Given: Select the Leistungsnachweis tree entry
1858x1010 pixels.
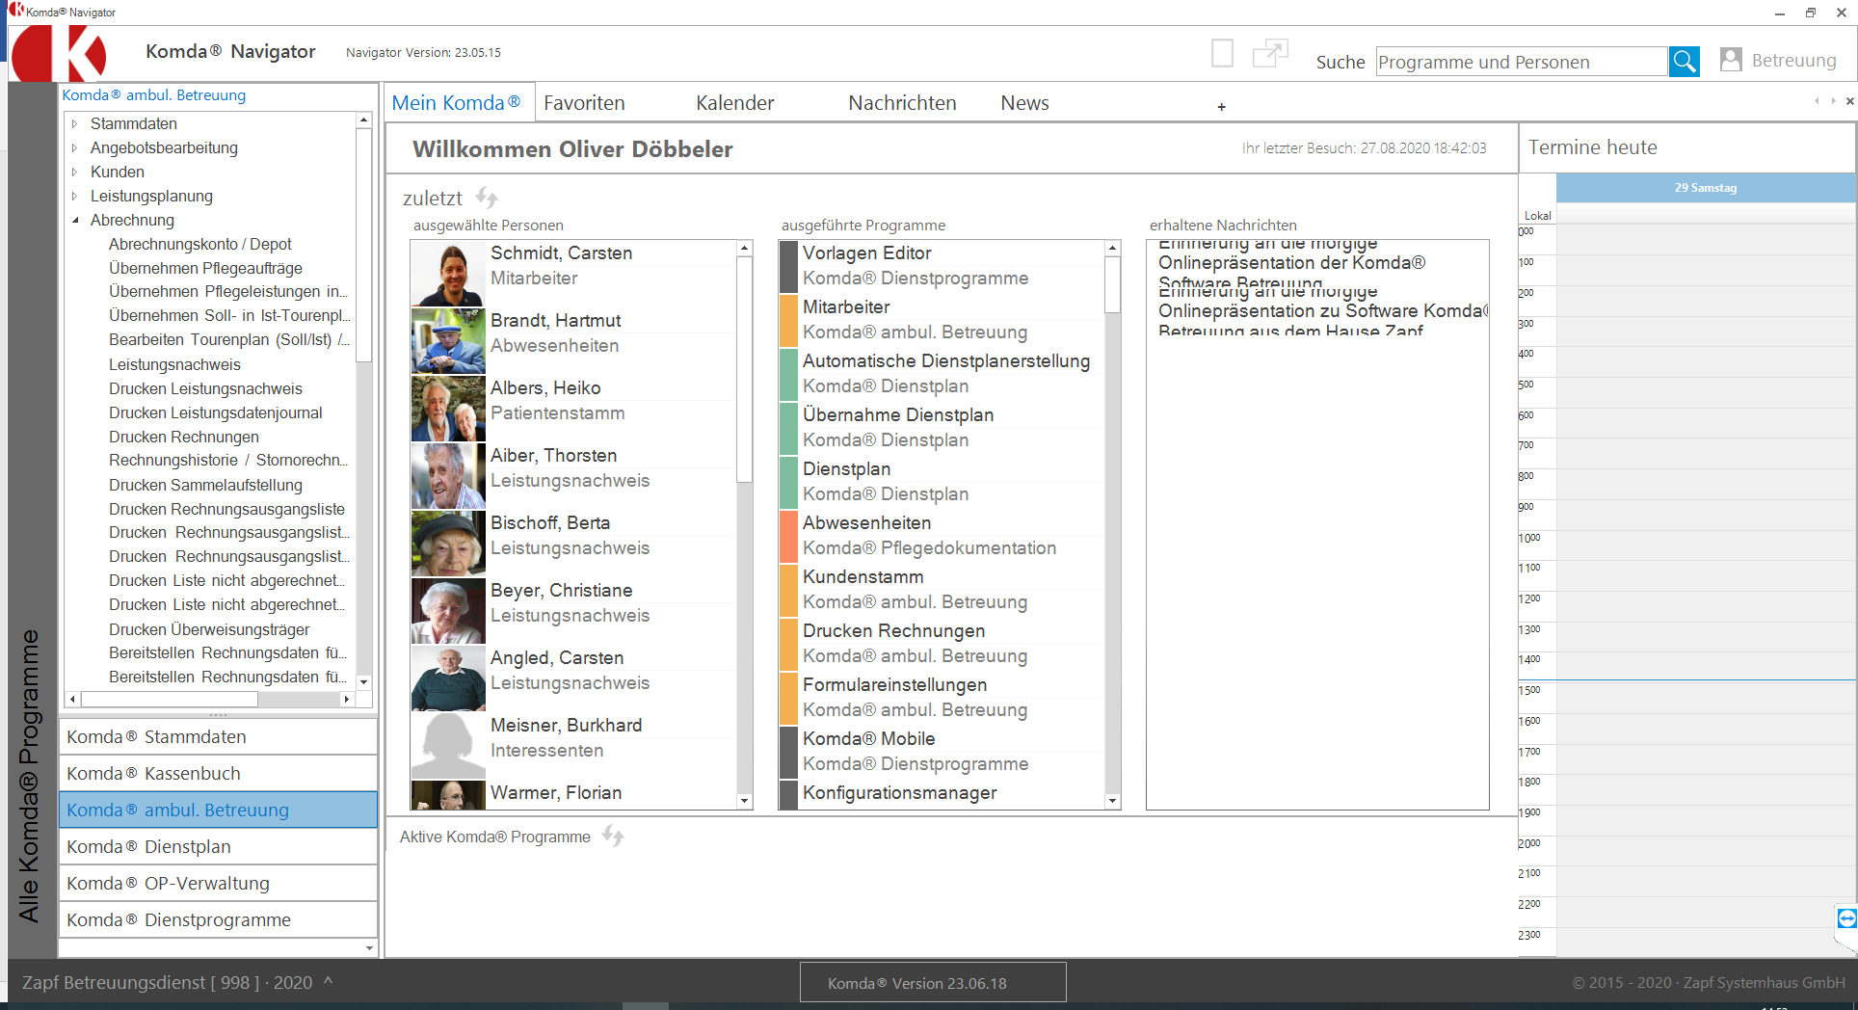Looking at the screenshot, I should pyautogui.click(x=174, y=364).
